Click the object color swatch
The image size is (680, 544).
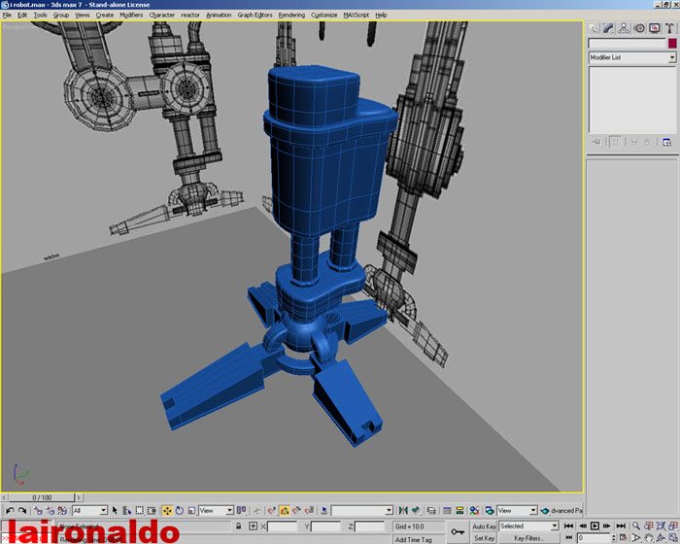[x=670, y=44]
